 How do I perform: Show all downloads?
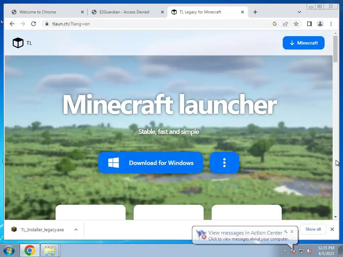pos(313,229)
